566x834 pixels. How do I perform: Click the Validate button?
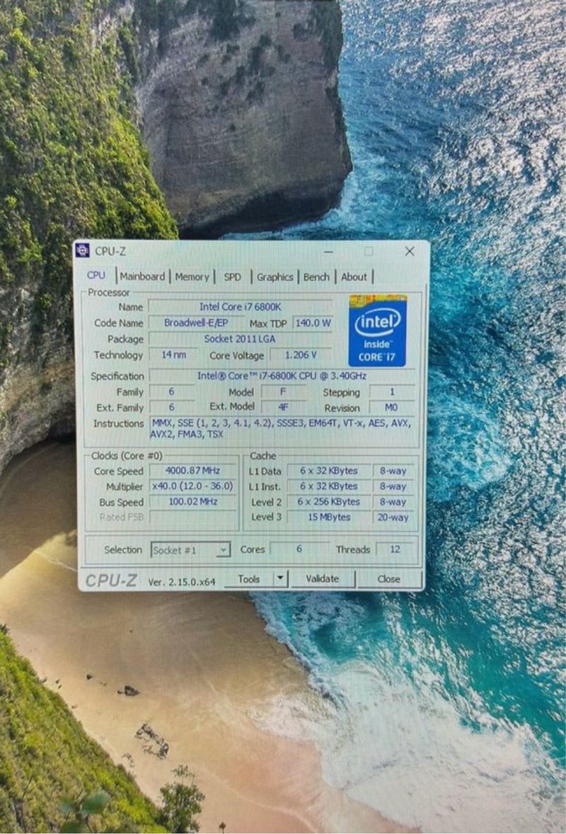point(322,578)
